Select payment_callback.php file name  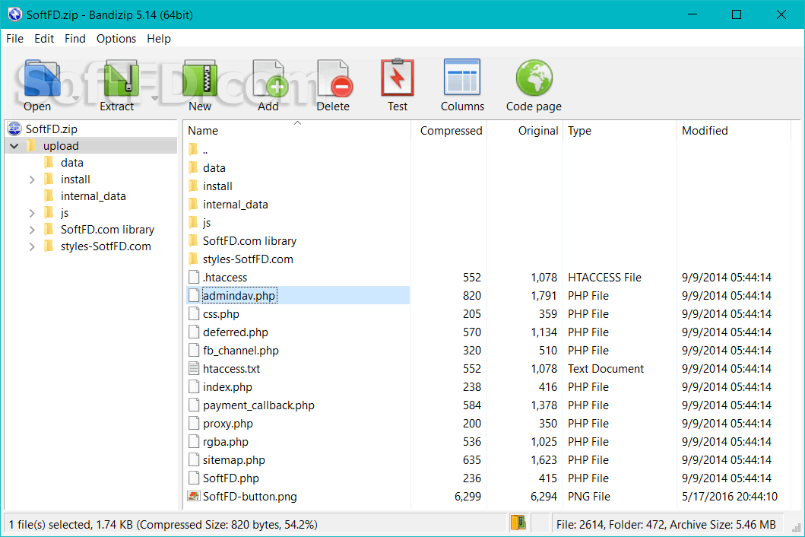(258, 405)
